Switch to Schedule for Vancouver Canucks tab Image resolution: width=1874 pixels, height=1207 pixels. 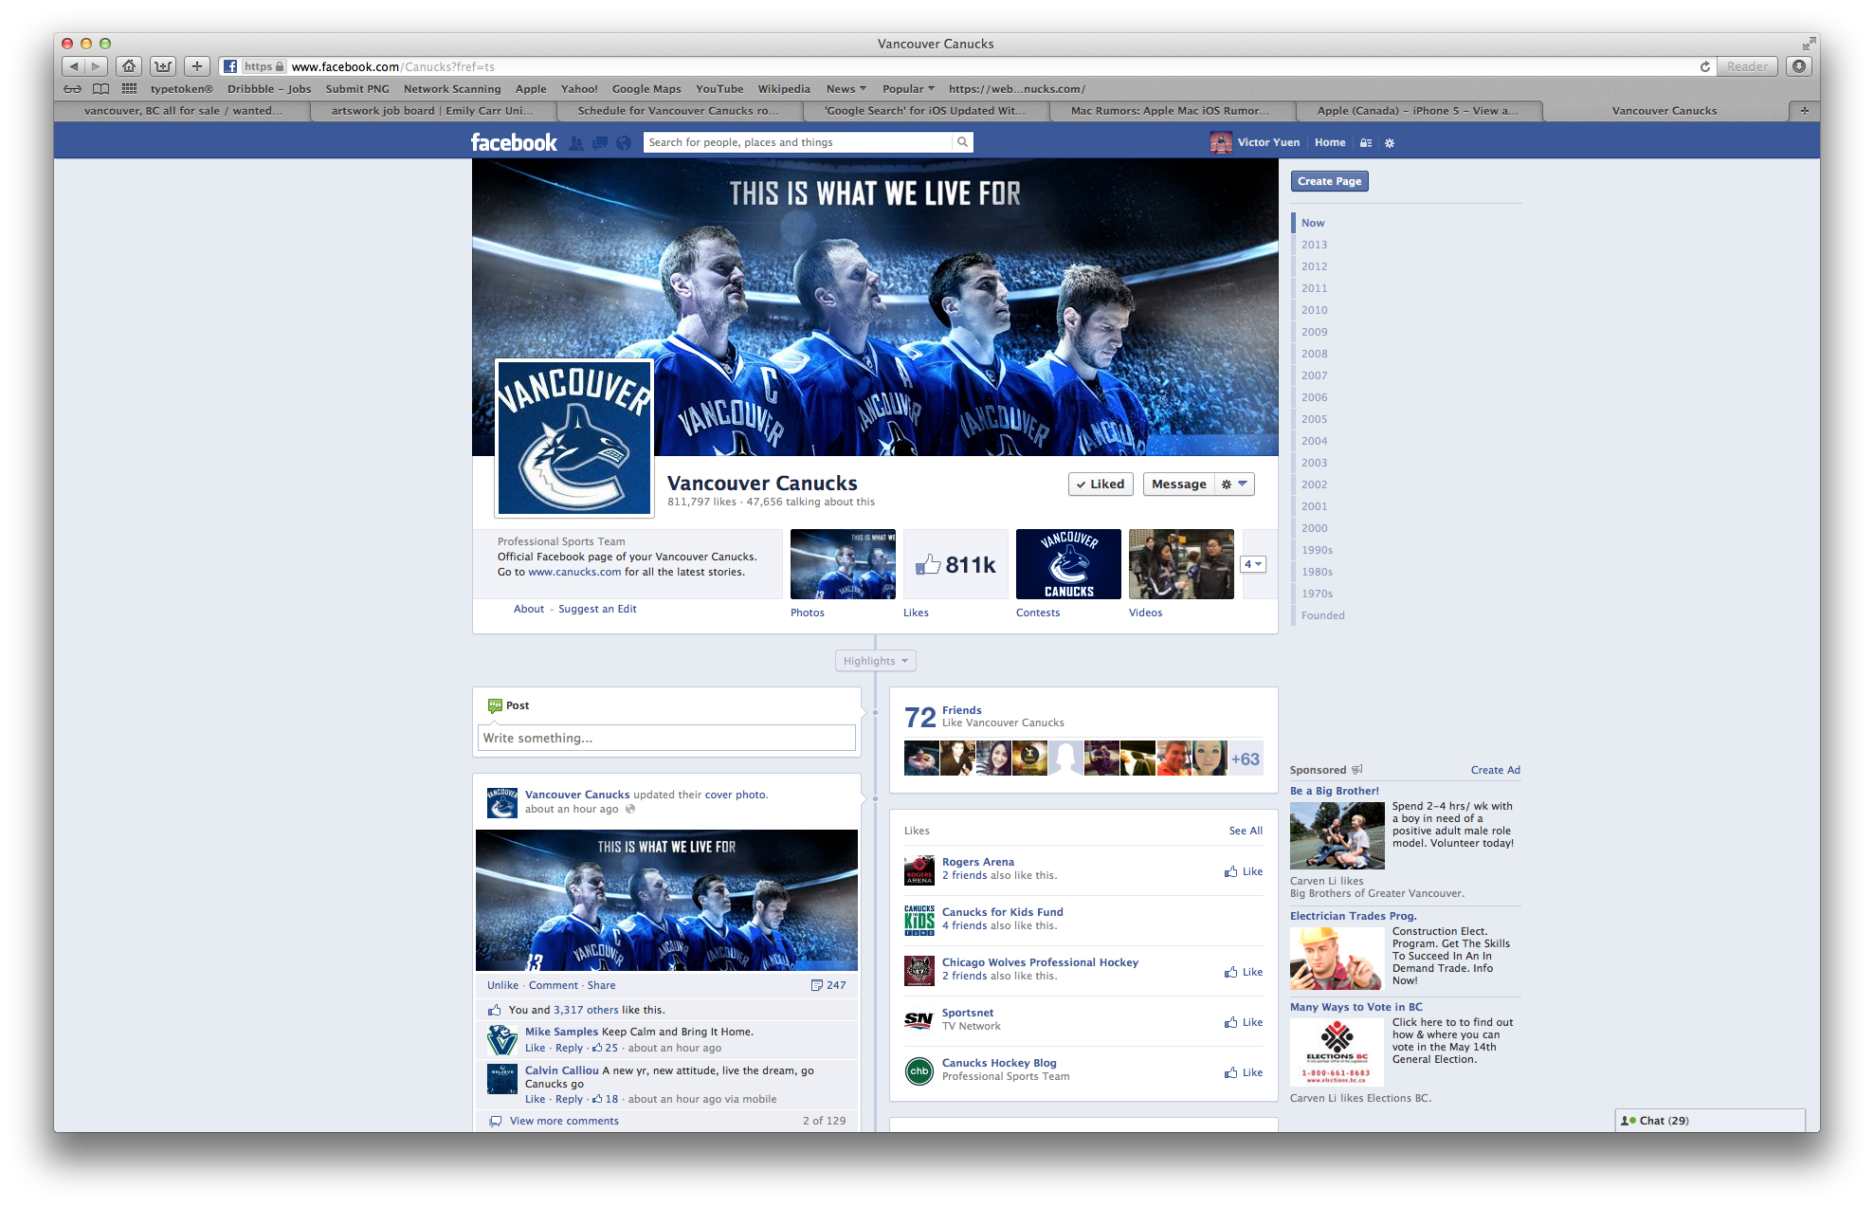tap(679, 111)
